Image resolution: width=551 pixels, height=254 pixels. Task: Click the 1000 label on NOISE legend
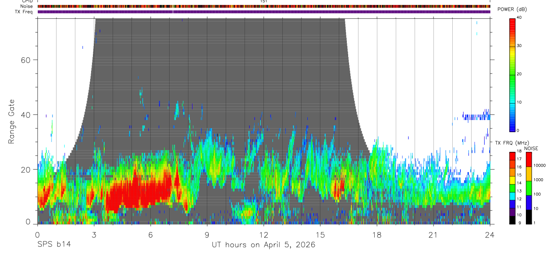pos(538,180)
